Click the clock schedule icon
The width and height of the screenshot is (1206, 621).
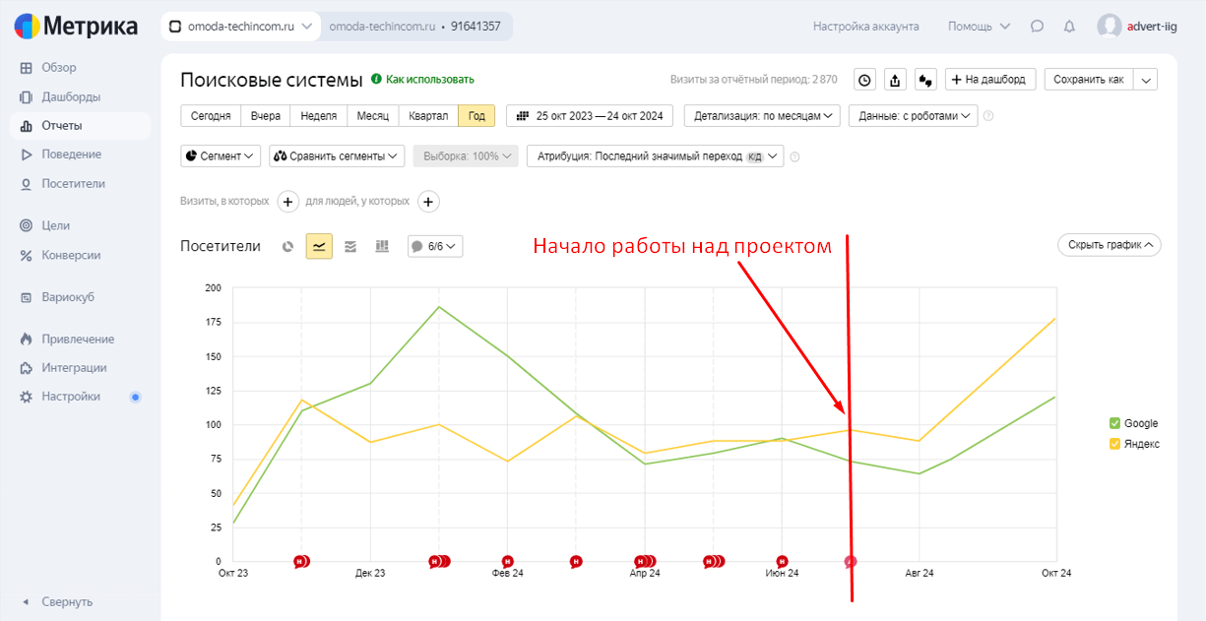click(x=864, y=80)
